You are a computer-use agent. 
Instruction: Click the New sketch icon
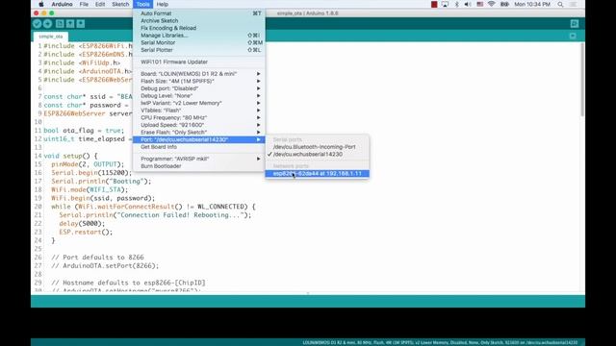point(60,24)
